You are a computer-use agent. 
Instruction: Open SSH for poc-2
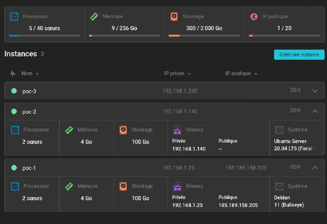[x=295, y=110]
